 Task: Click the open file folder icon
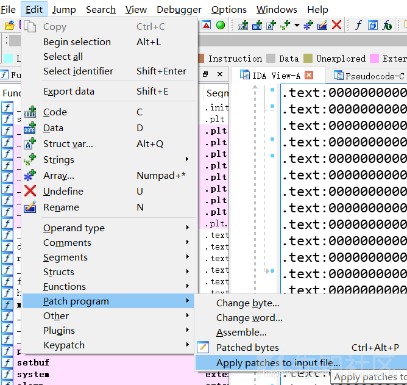tap(10, 26)
